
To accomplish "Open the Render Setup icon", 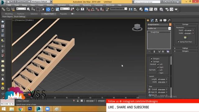I will (167, 9).
